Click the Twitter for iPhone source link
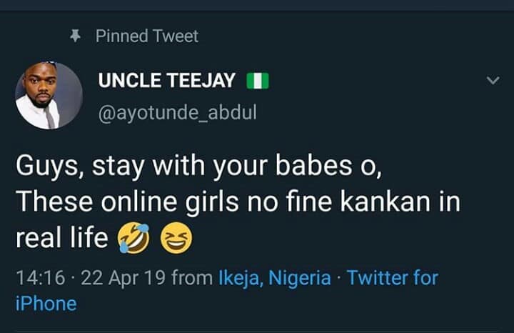This screenshot has height=333, width=514. (392, 278)
